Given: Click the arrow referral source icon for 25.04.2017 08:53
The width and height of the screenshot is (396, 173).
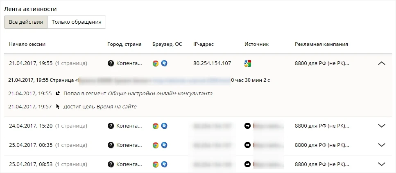Looking at the screenshot, I should click(x=247, y=164).
